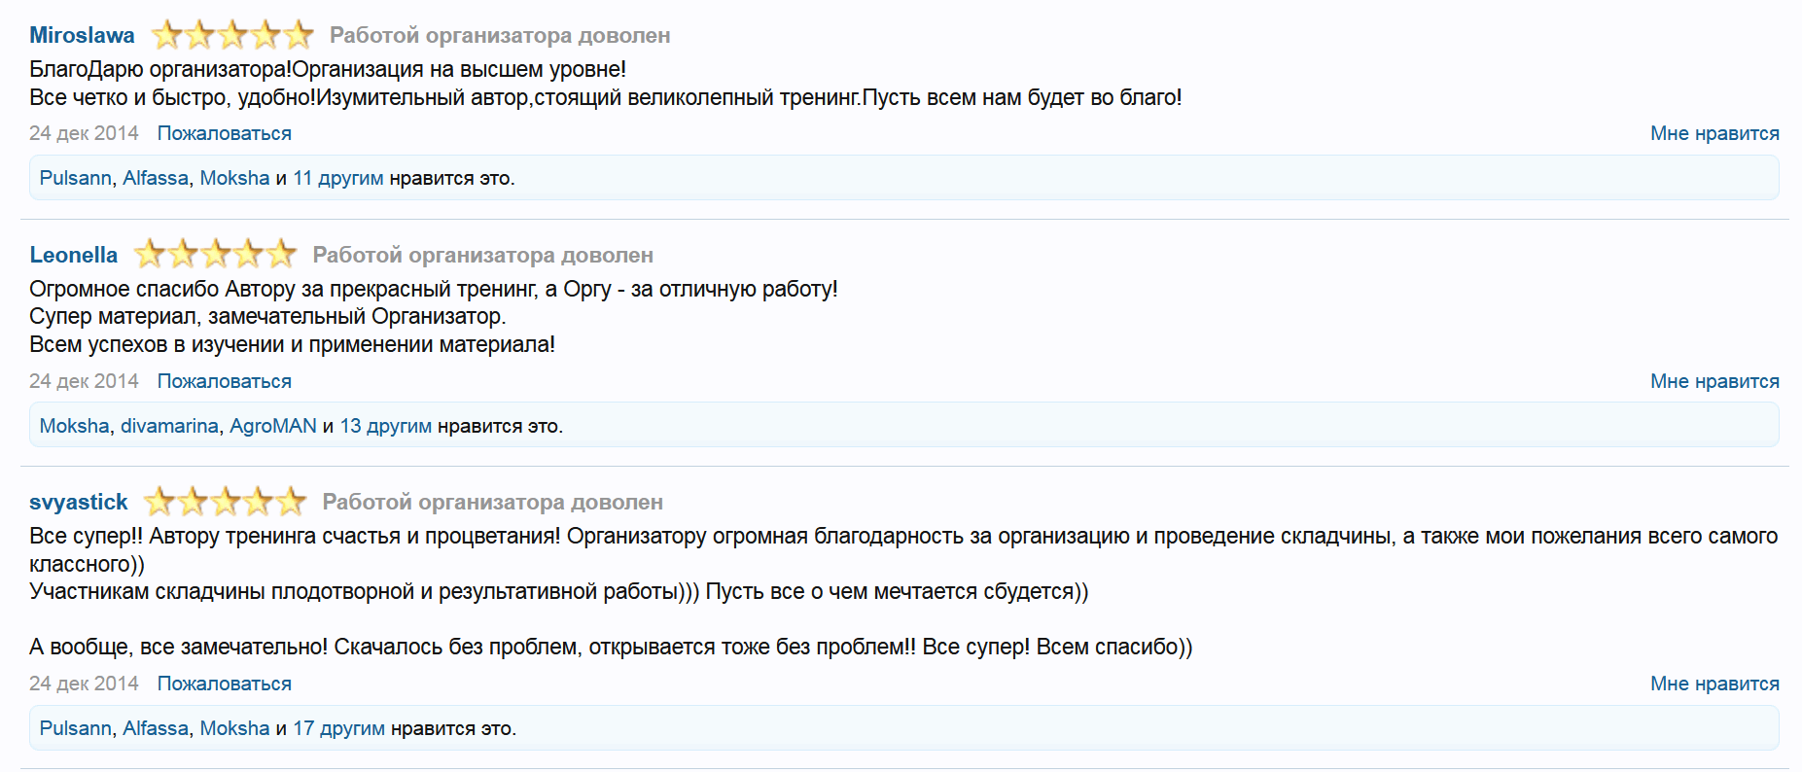Screen dimensions: 1802x772
Task: Like svyastick's review with Мне нравится
Action: pyautogui.click(x=1714, y=684)
